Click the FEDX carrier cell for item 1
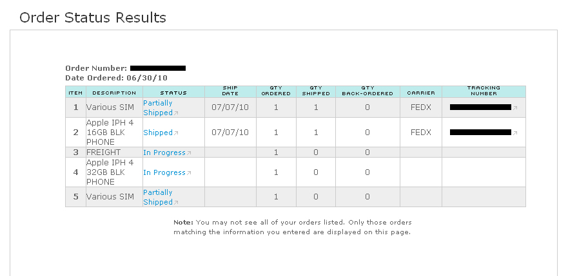The height and width of the screenshot is (276, 568). 420,107
